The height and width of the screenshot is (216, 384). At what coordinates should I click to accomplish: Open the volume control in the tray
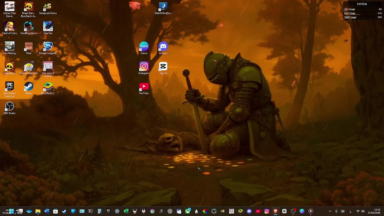tap(363, 211)
